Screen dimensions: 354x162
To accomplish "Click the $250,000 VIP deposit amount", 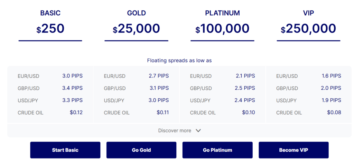I will pos(308,29).
